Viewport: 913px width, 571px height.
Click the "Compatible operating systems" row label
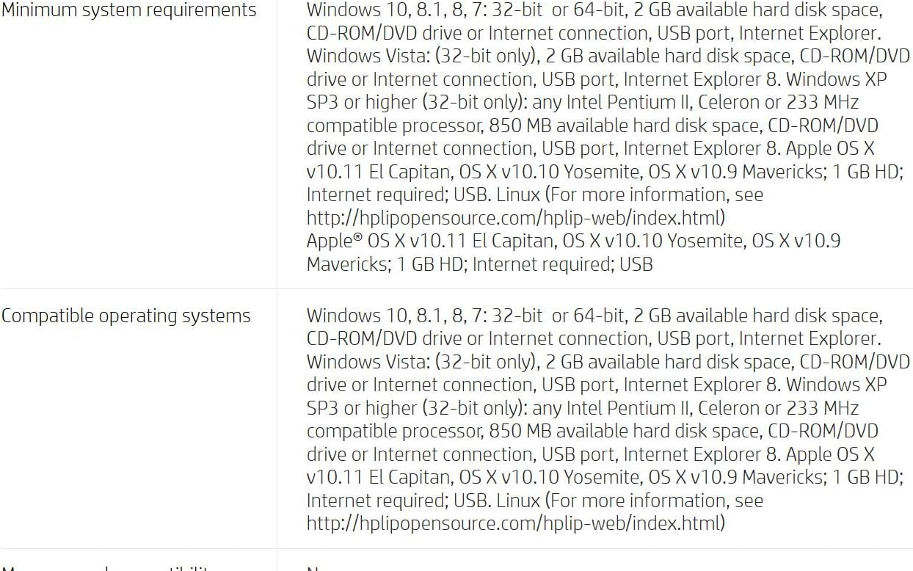pos(126,316)
